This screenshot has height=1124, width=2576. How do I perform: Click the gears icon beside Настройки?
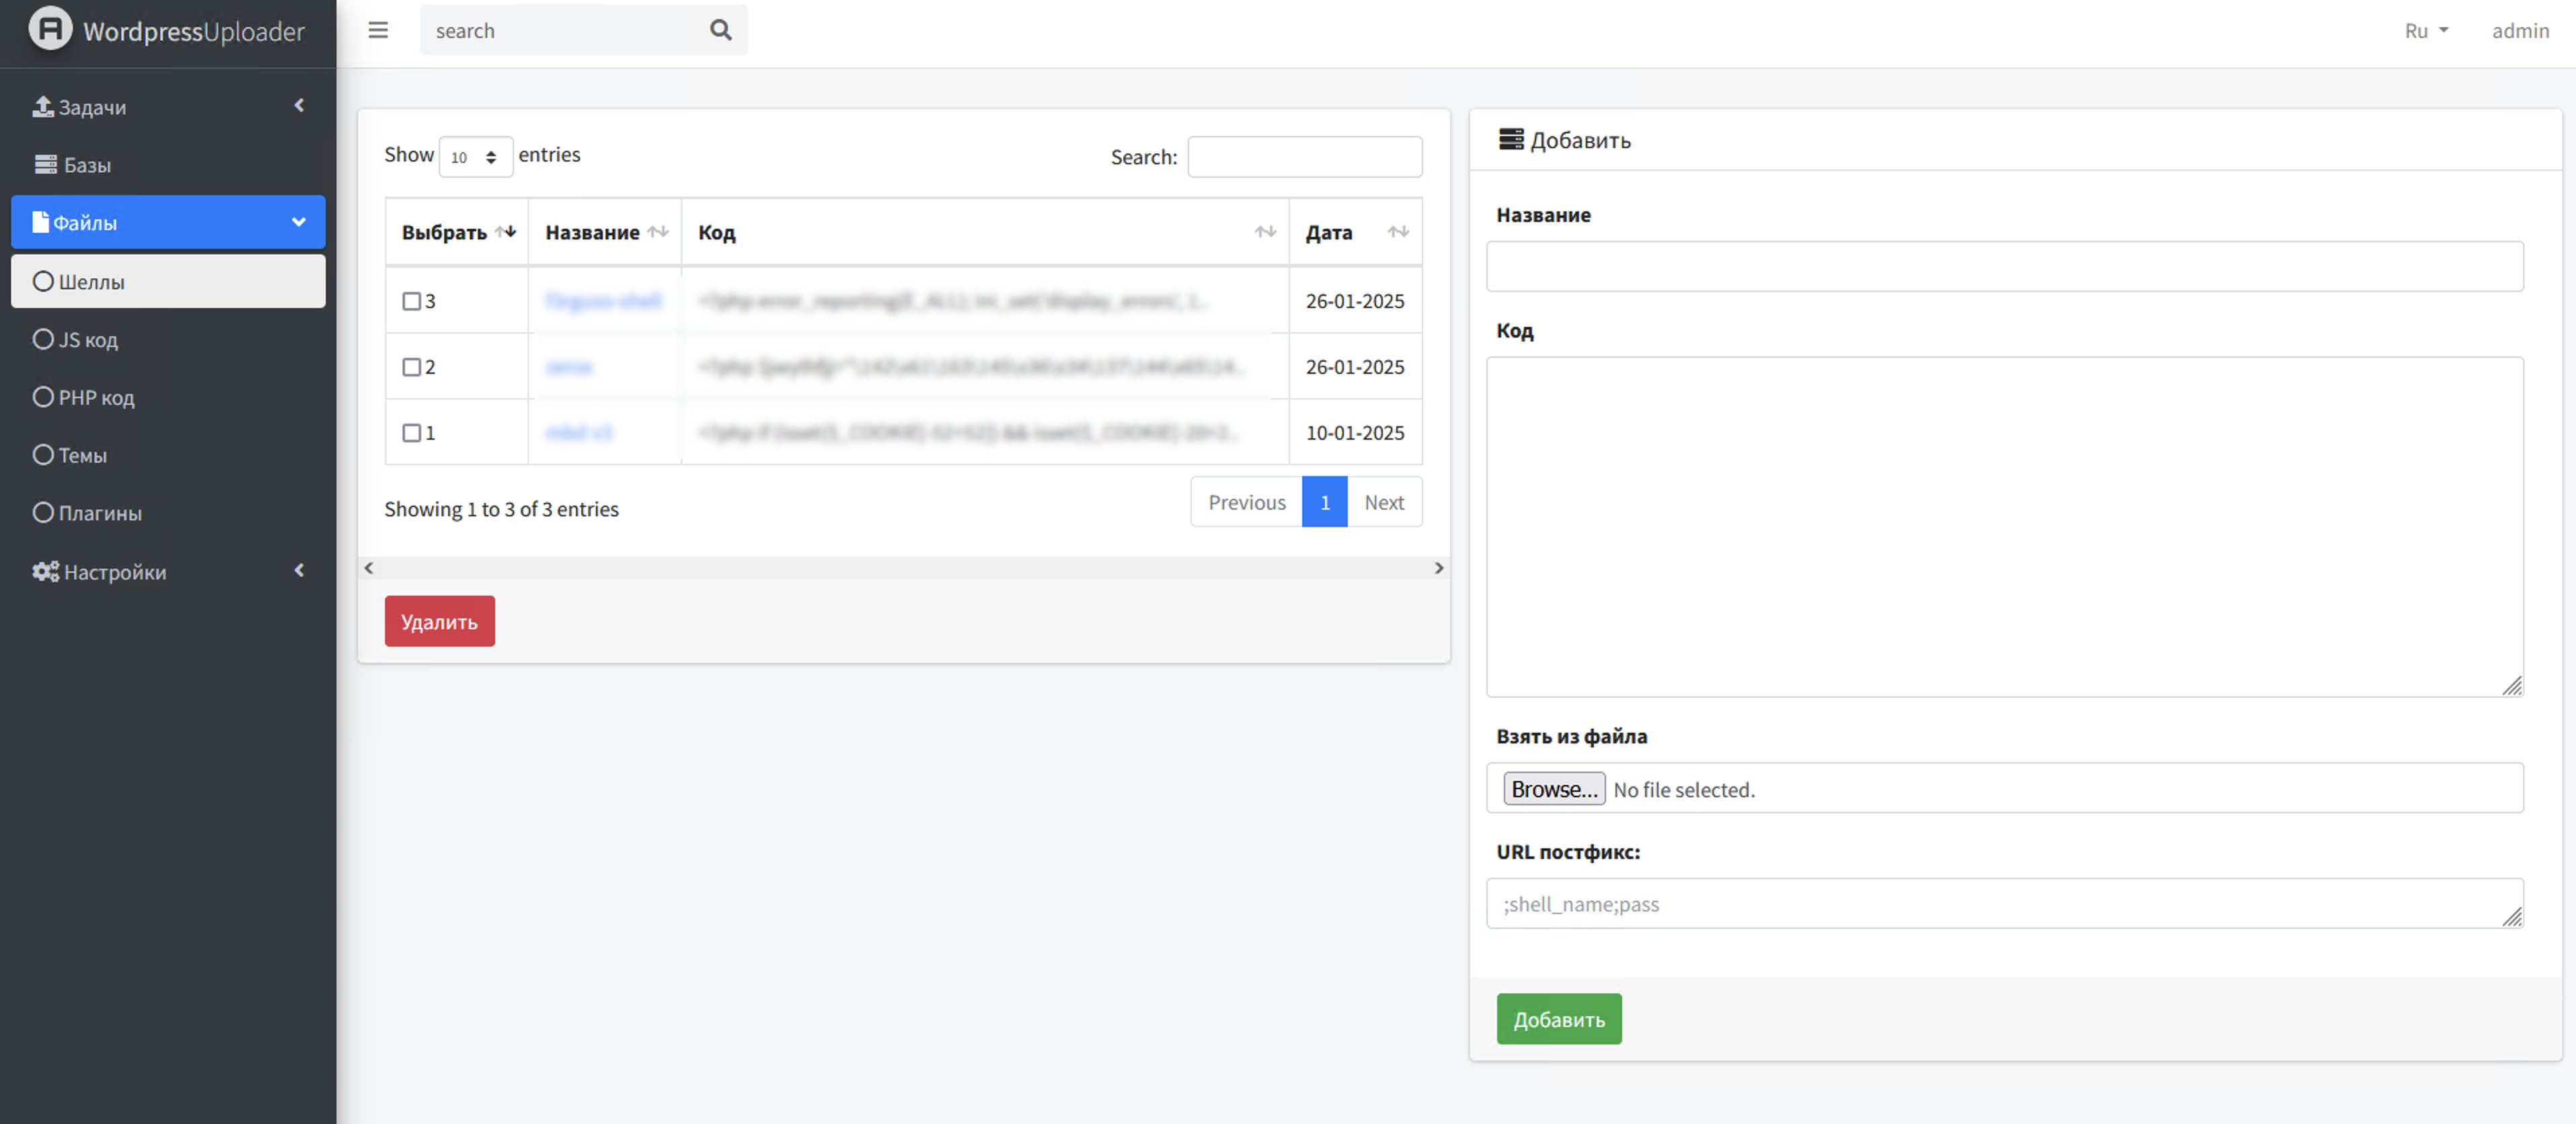click(46, 571)
